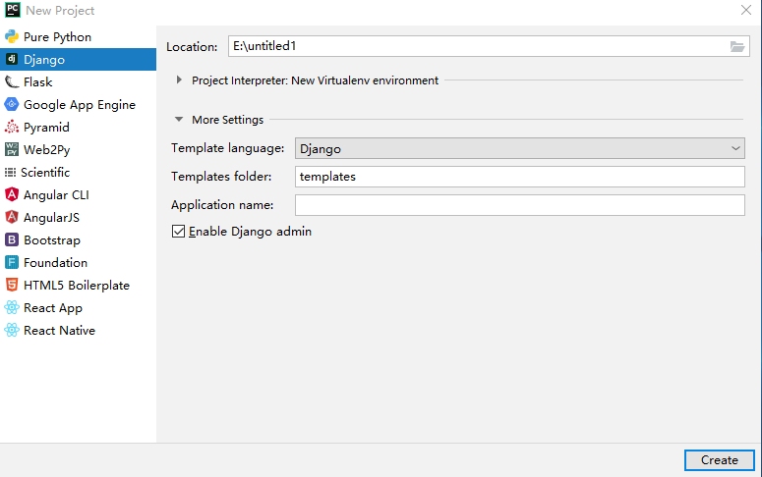This screenshot has height=477, width=762.
Task: Select the React Native icon
Action: tap(12, 330)
